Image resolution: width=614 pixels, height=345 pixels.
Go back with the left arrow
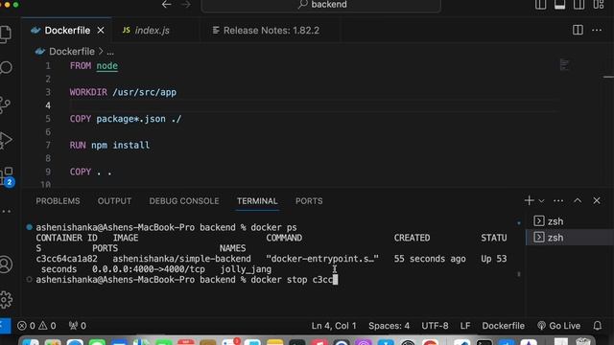[166, 5]
